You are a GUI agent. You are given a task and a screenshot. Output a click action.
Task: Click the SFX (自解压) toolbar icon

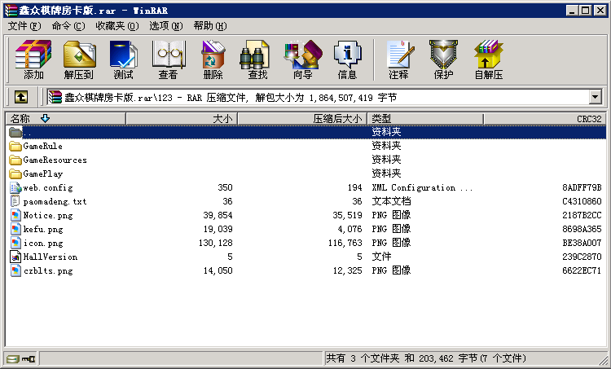[488, 59]
